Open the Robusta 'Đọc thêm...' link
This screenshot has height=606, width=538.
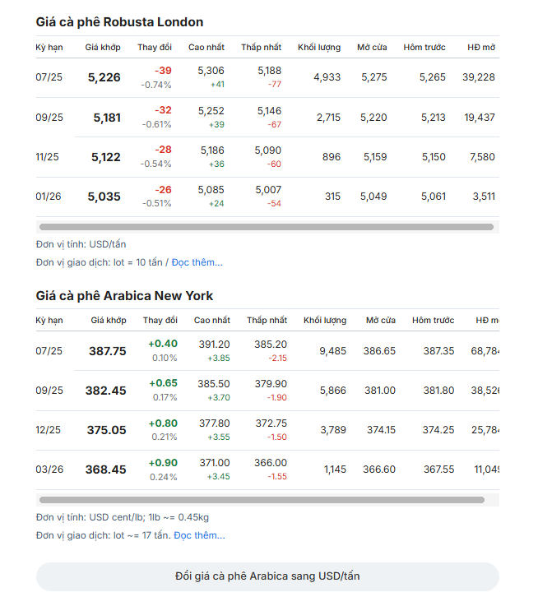(197, 262)
